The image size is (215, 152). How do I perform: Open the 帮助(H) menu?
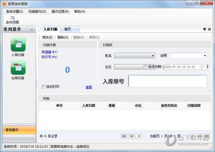(x=80, y=11)
